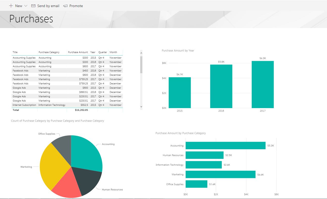The height and width of the screenshot is (199, 327).
Task: Expand the New dropdown chevron
Action: pyautogui.click(x=26, y=6)
